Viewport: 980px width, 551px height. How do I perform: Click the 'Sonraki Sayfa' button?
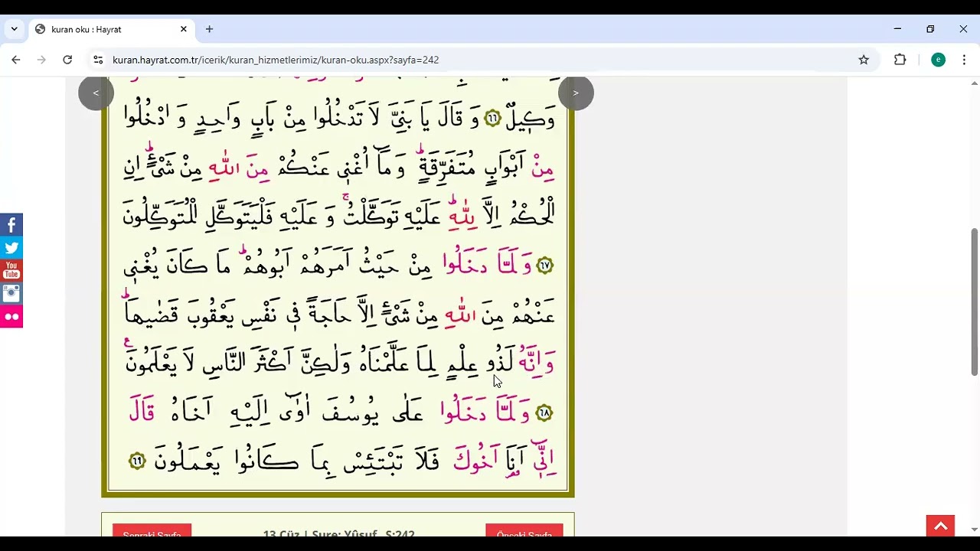[x=152, y=531]
